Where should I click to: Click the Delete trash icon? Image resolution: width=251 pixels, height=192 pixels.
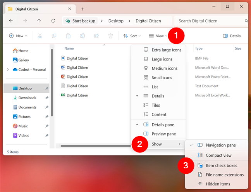[x=110, y=36]
